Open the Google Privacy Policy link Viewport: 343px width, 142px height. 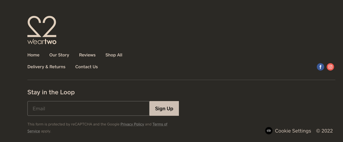click(132, 124)
